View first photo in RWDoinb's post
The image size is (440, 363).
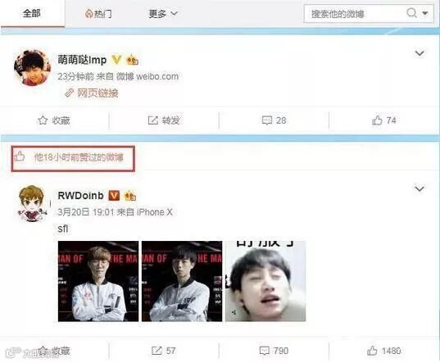(98, 281)
